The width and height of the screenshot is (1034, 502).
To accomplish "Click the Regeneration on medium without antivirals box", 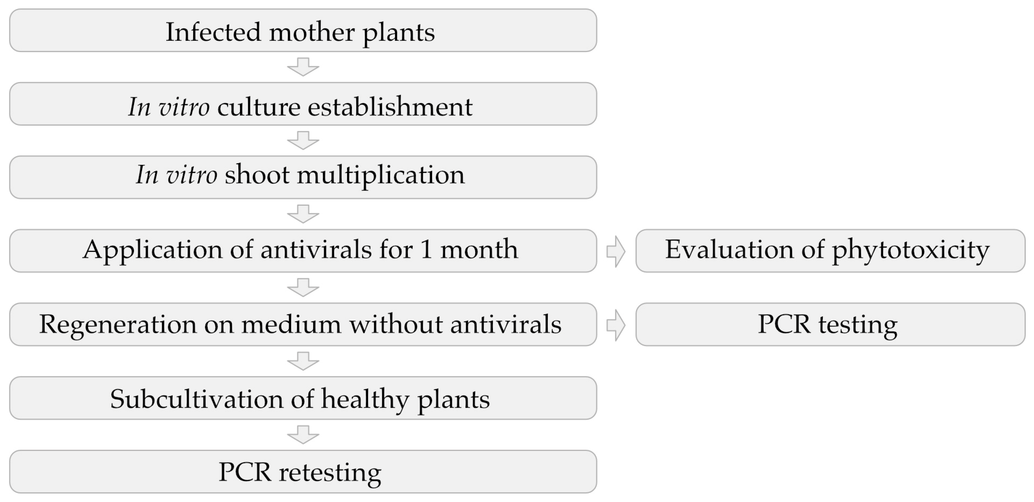I will (x=303, y=324).
